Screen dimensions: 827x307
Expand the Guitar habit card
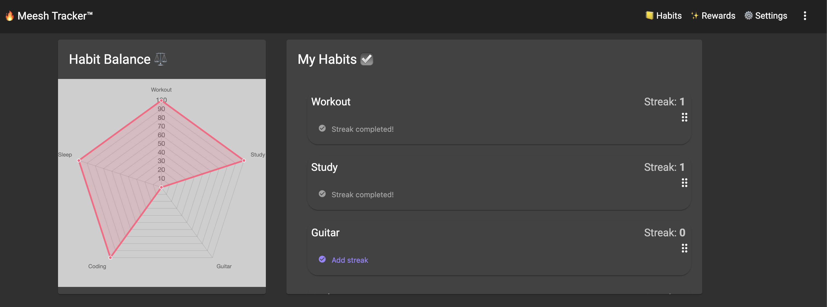[325, 232]
